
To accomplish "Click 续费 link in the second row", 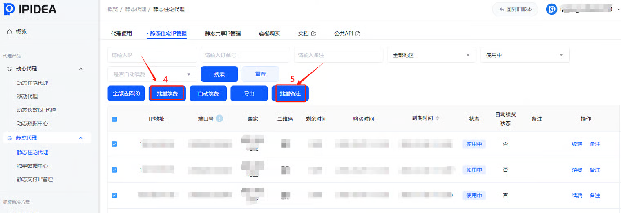I will click(577, 170).
